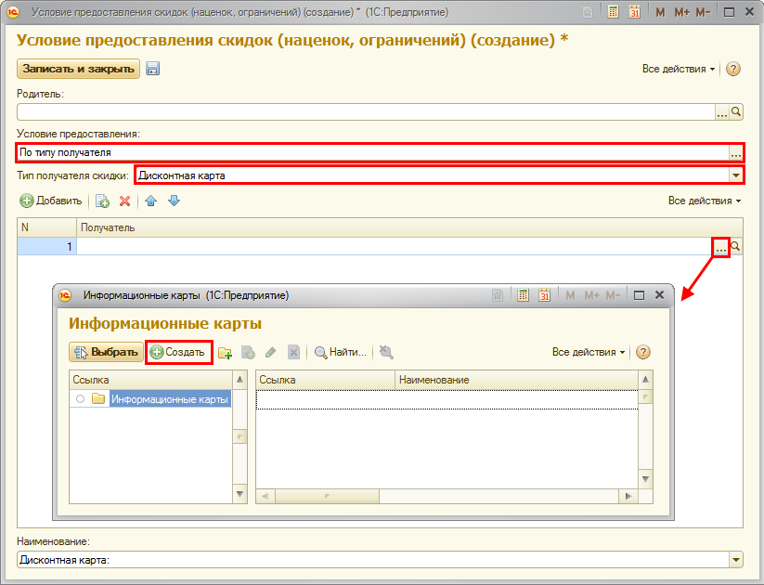Image resolution: width=764 pixels, height=585 pixels.
Task: Open the Тип получателя скидки dropdown
Action: [x=736, y=175]
